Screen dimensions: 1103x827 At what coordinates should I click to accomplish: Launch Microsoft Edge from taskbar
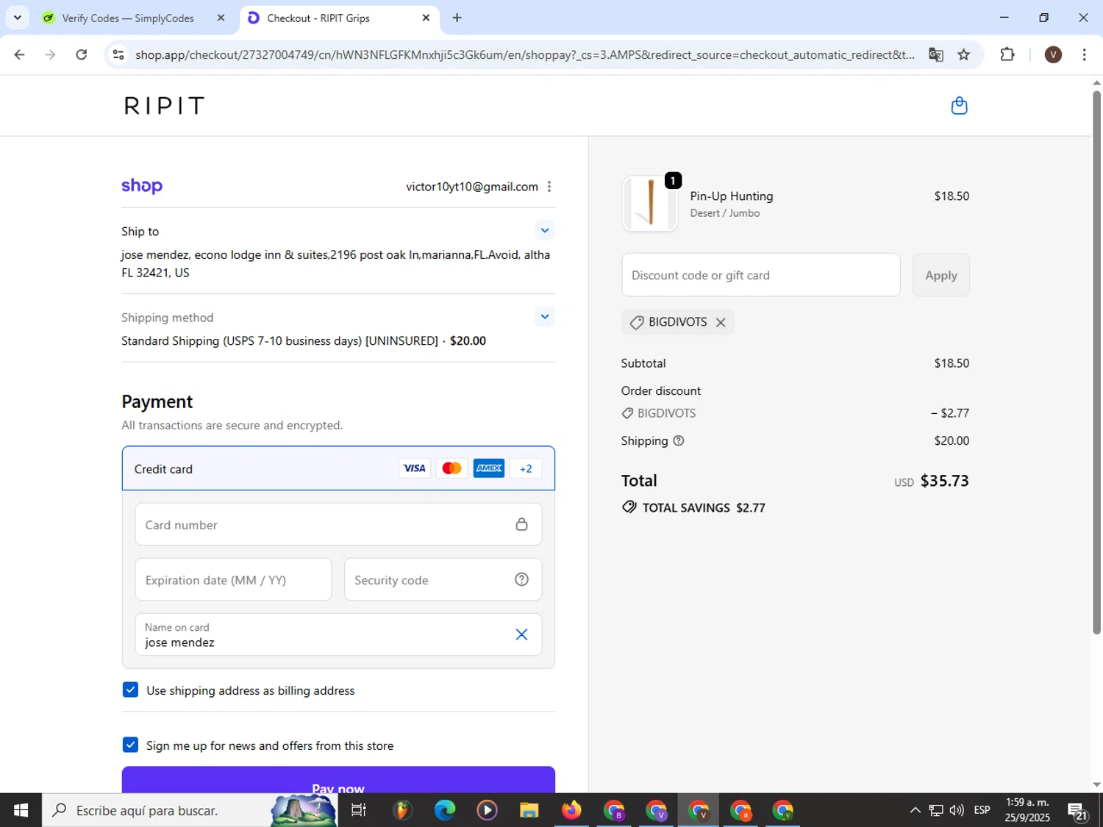point(445,810)
